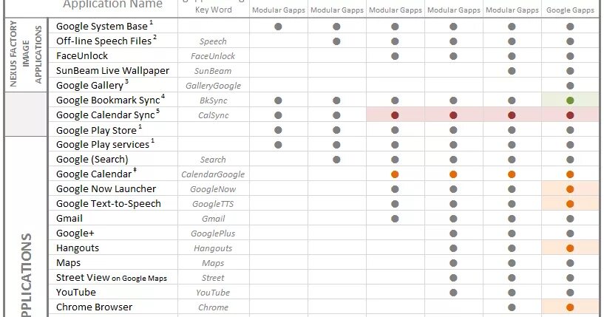Screen dimensions: 604x317
Task: Select the Nexus Factory Image Applications side label
Action: point(26,54)
